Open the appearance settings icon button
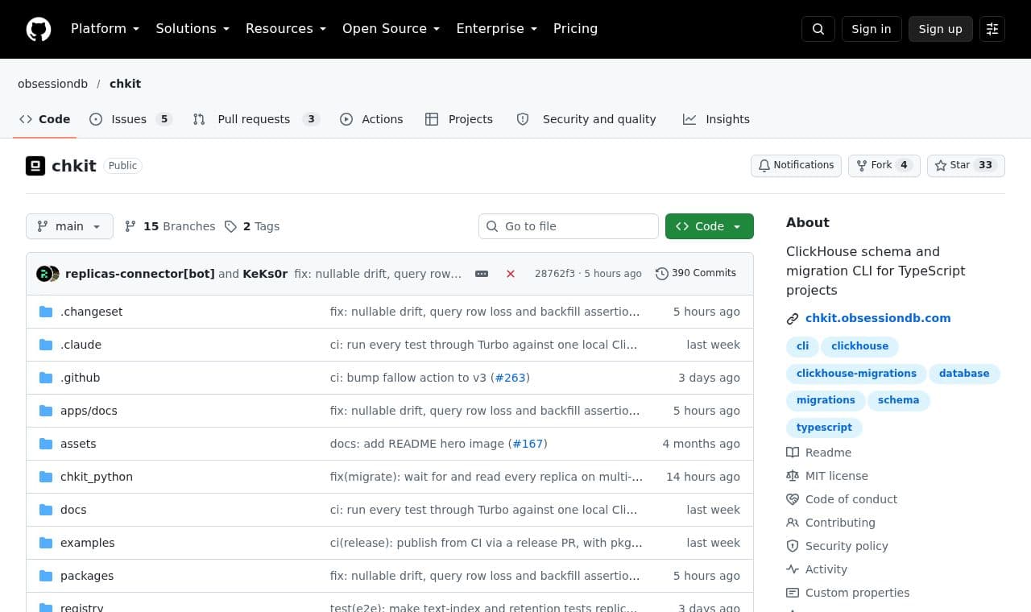 coord(992,29)
